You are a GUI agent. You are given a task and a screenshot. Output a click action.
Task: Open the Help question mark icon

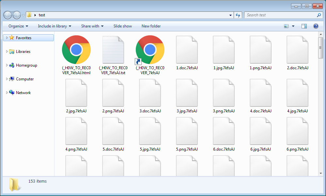pos(316,26)
